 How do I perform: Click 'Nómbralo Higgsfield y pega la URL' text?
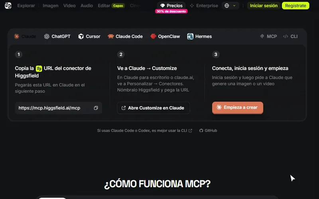click(x=153, y=90)
